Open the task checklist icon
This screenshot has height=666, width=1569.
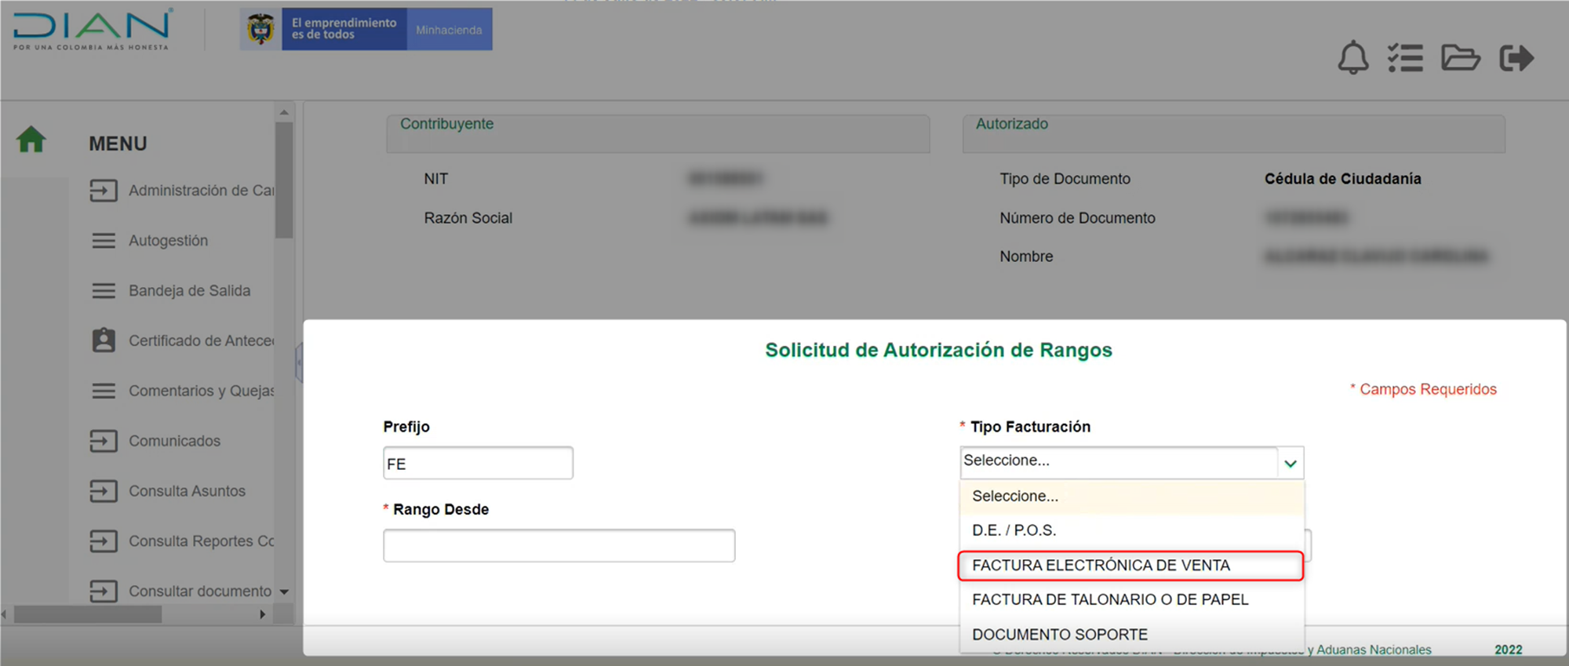[x=1405, y=58]
